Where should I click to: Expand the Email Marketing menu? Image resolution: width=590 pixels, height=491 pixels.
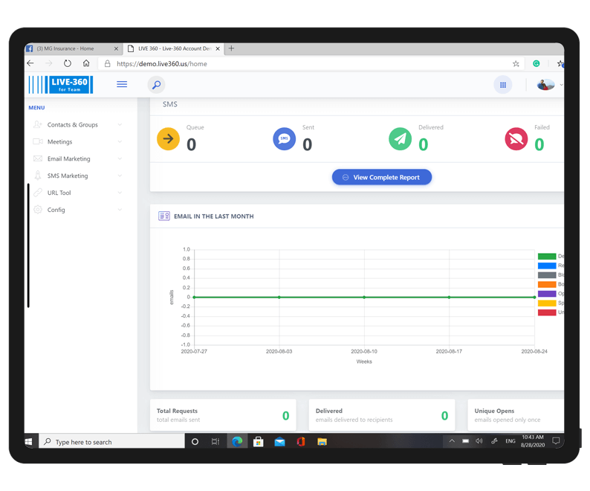coord(68,159)
